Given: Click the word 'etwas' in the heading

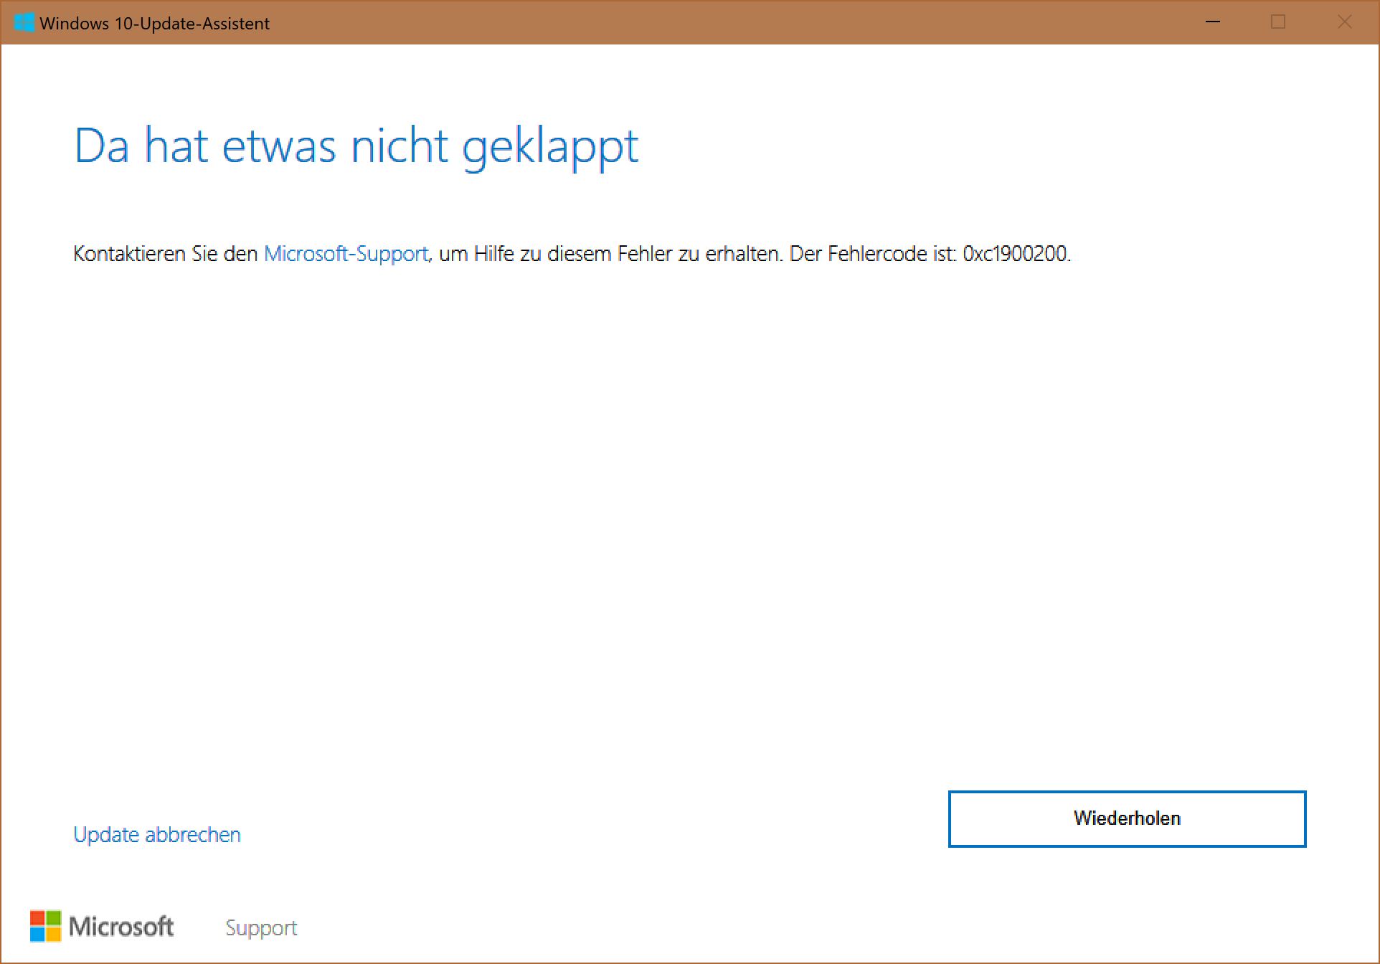Looking at the screenshot, I should (279, 146).
